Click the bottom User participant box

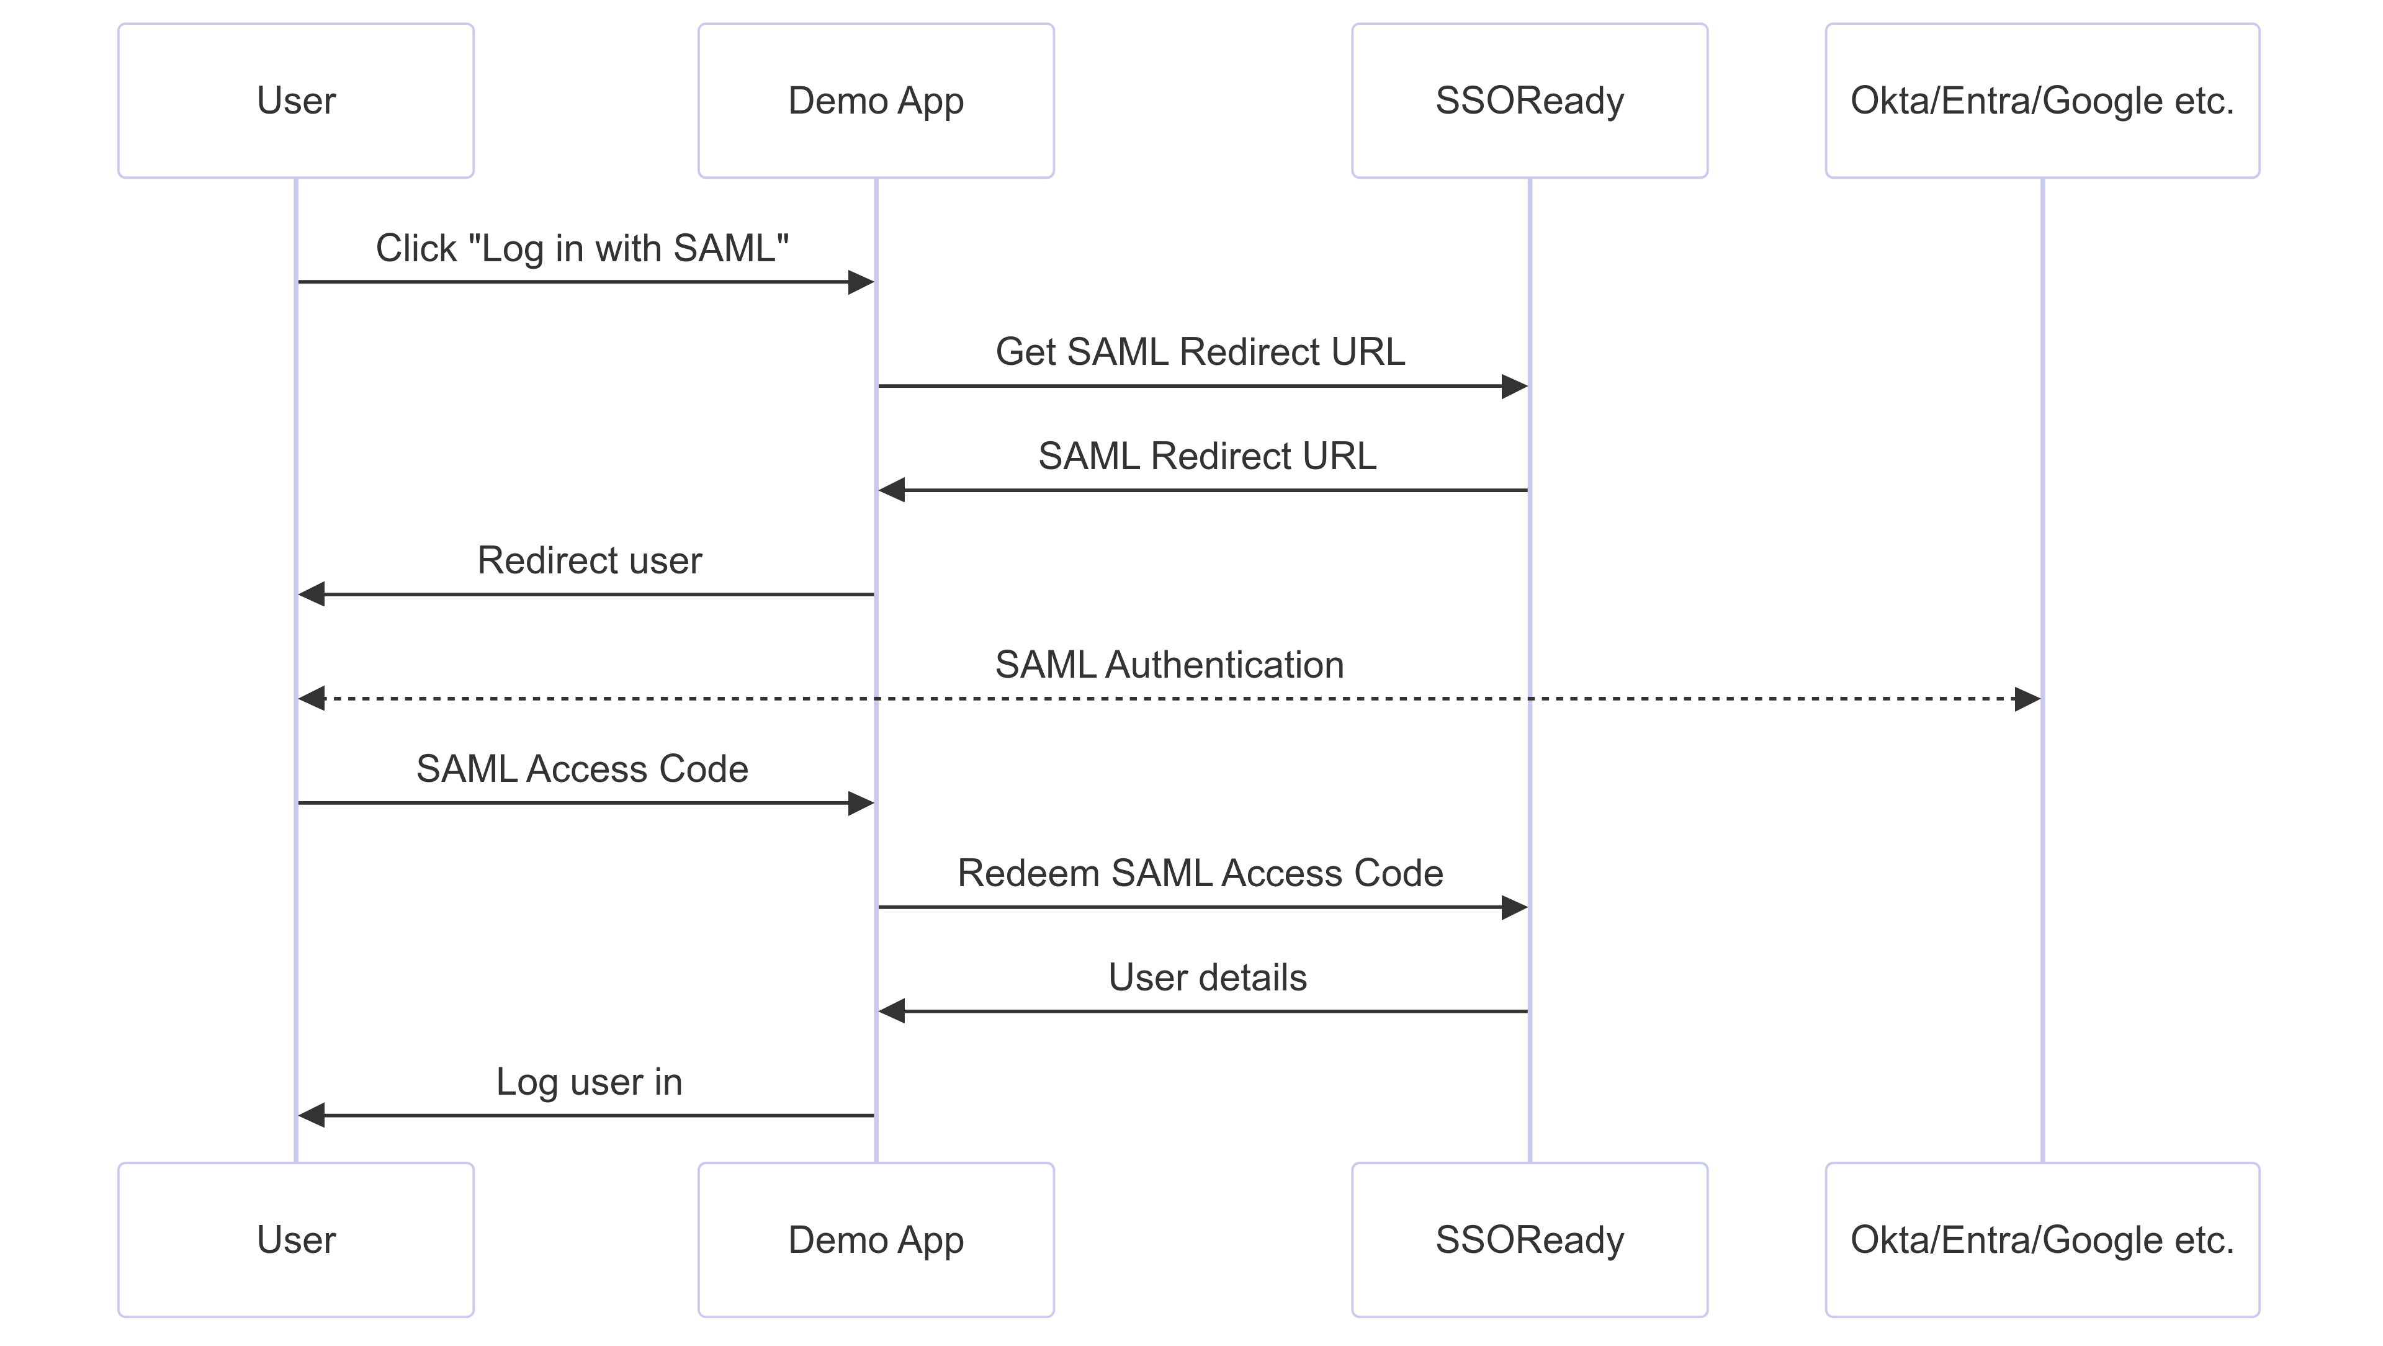pyautogui.click(x=296, y=1240)
